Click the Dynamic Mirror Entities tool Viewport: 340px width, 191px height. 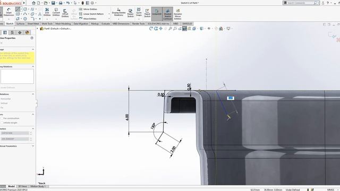pyautogui.click(x=177, y=14)
